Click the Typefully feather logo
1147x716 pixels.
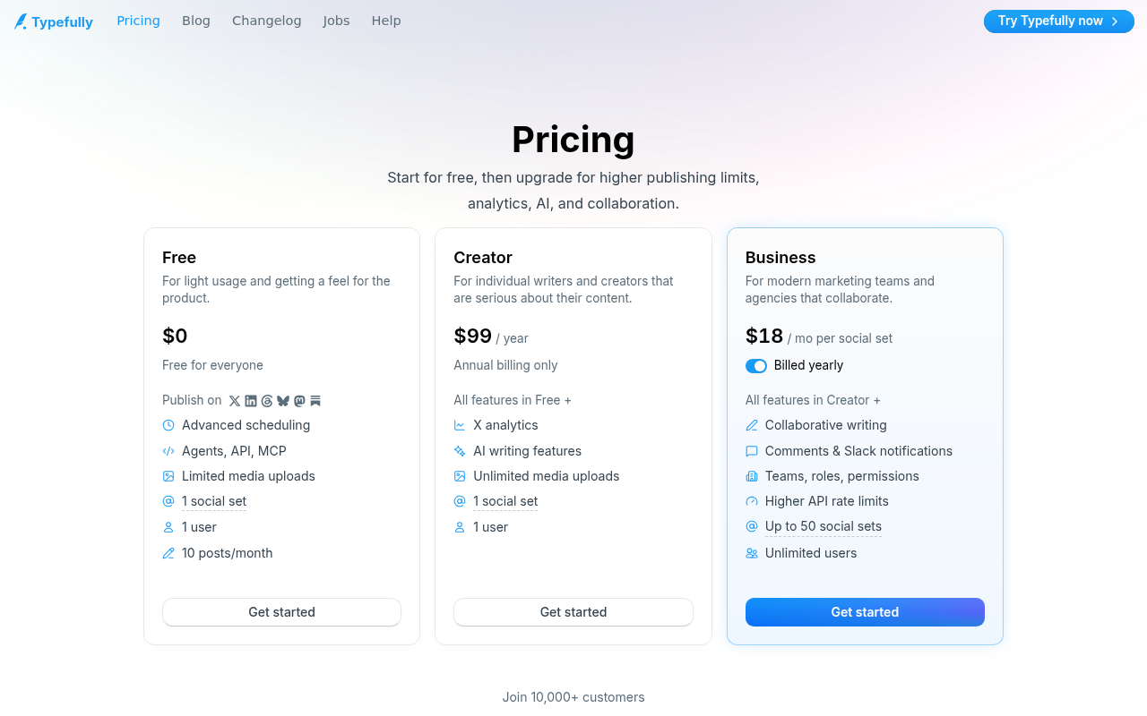tap(21, 21)
